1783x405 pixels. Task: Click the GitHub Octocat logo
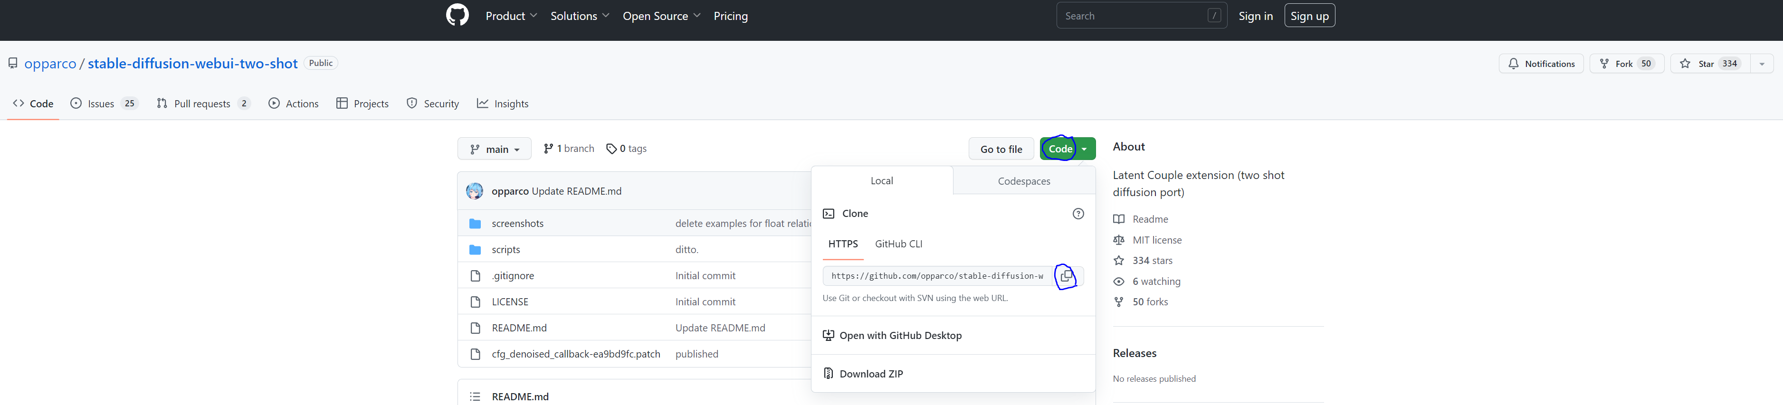tap(457, 15)
